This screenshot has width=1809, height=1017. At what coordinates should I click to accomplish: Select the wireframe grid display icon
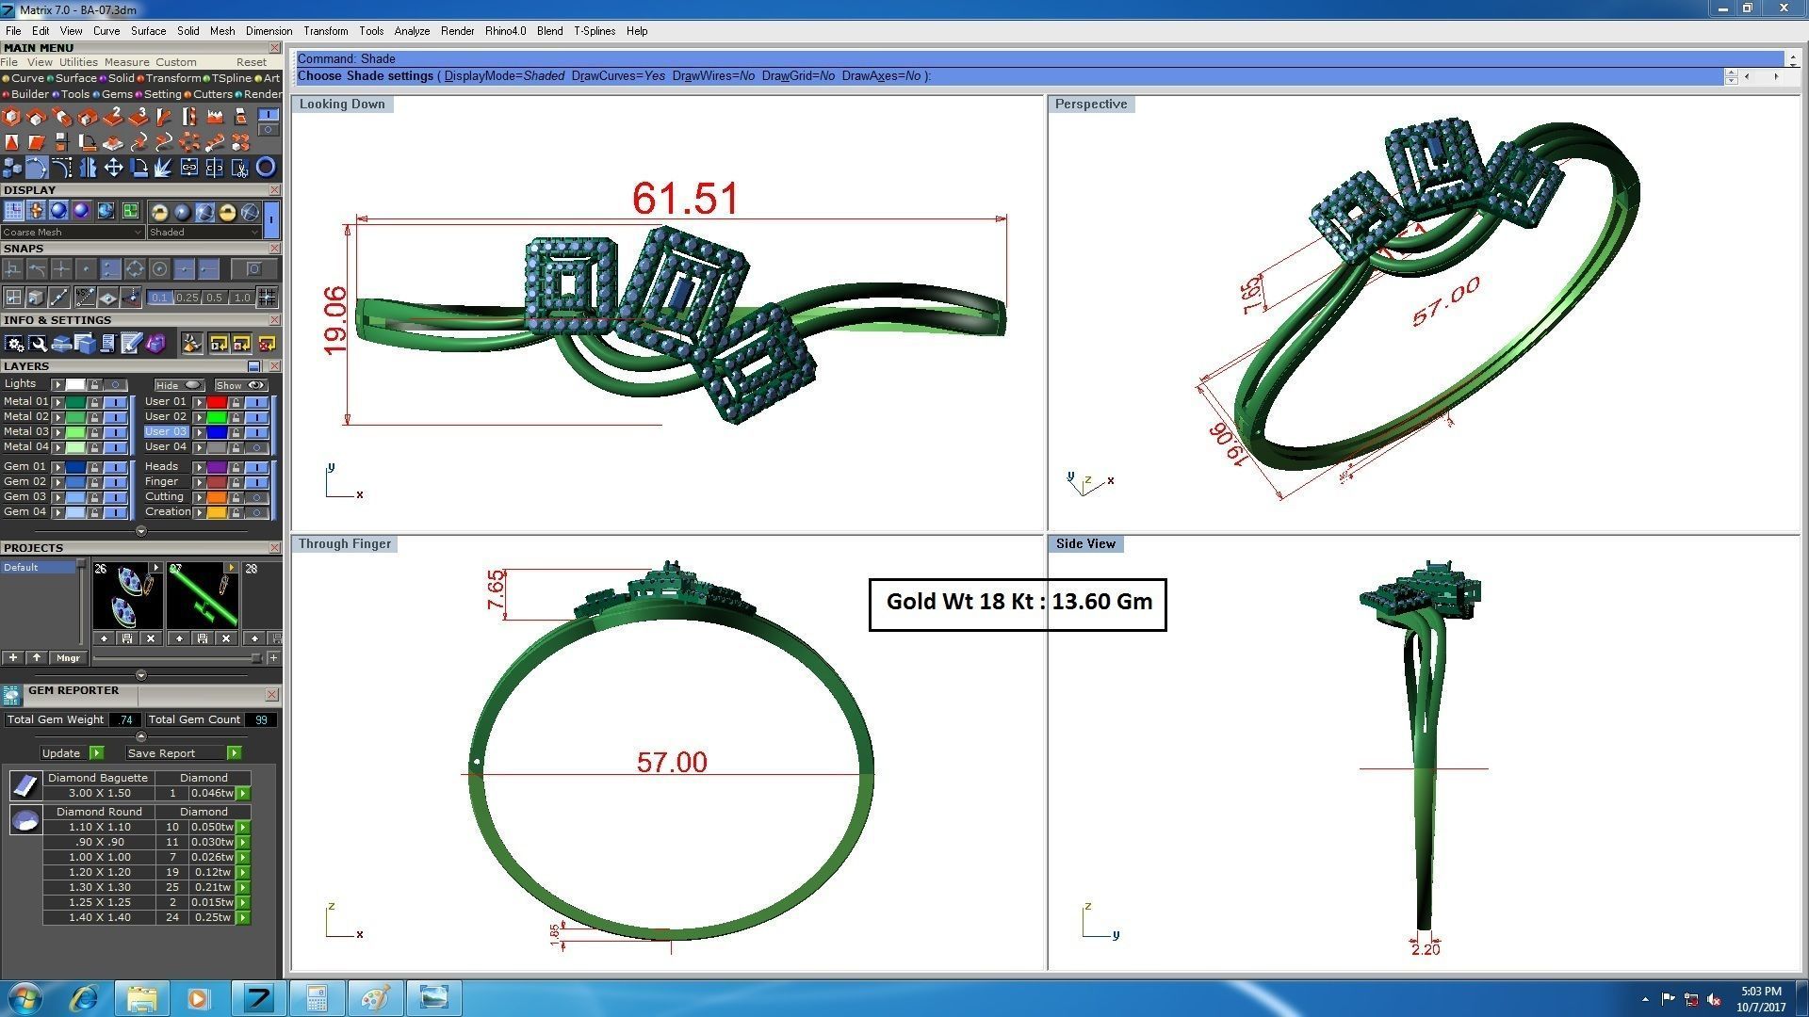[13, 210]
